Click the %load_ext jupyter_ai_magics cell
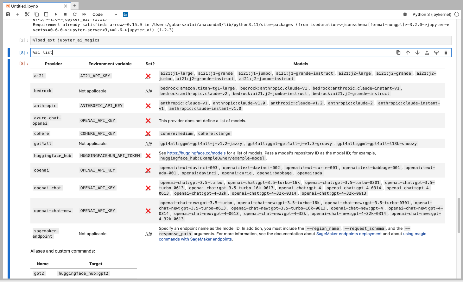 pos(241,40)
